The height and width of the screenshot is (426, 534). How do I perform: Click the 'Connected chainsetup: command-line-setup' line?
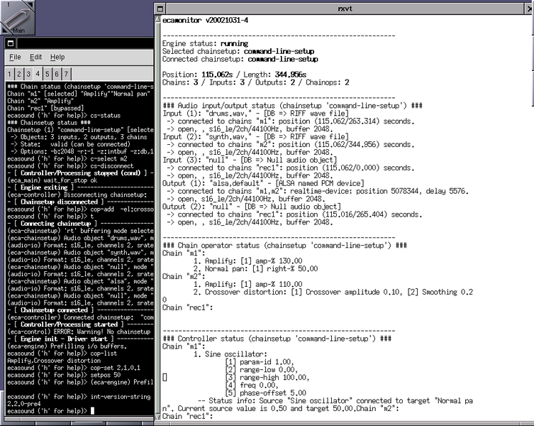tap(240, 59)
